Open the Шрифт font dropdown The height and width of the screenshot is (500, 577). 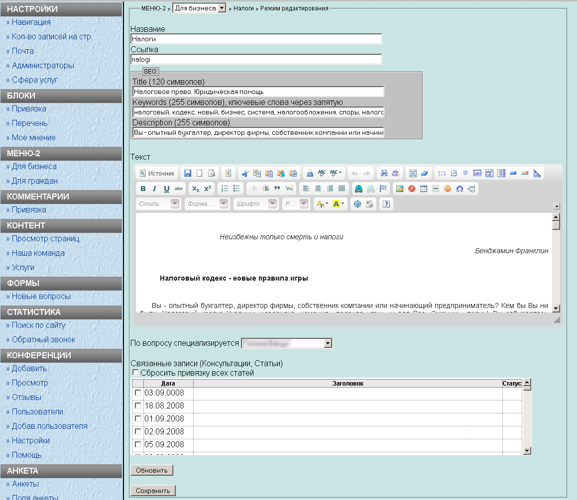(256, 203)
